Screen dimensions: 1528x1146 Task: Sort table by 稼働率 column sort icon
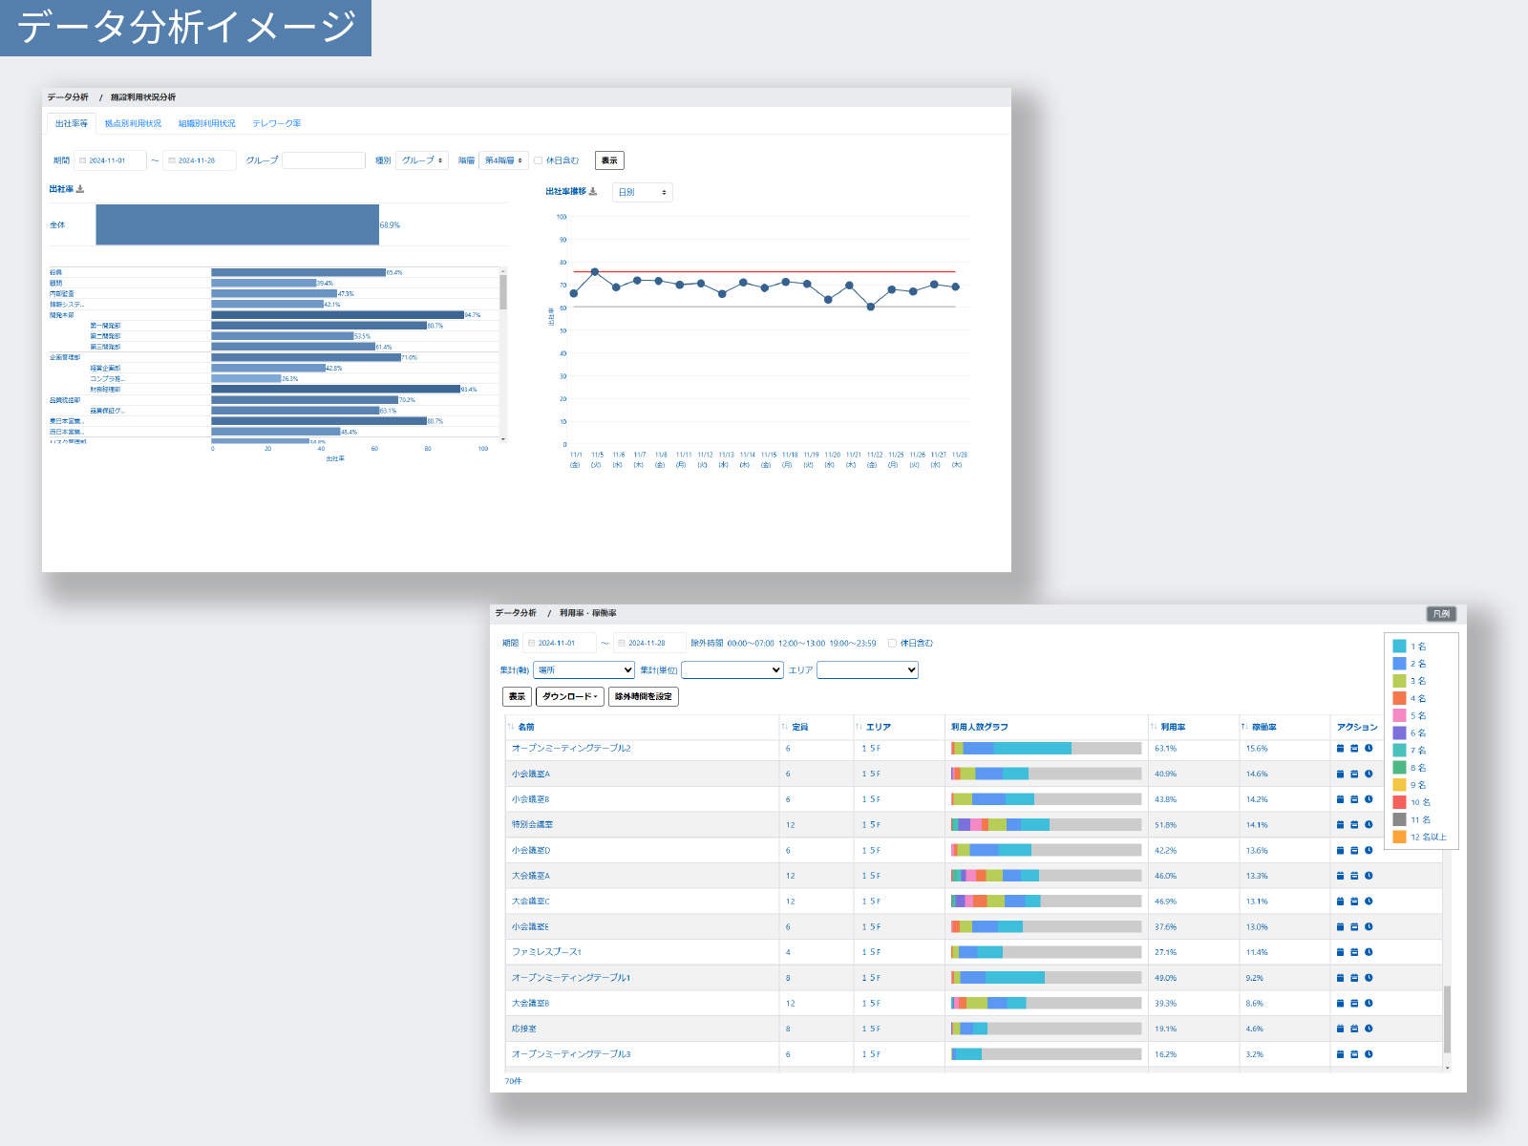pyautogui.click(x=1244, y=727)
